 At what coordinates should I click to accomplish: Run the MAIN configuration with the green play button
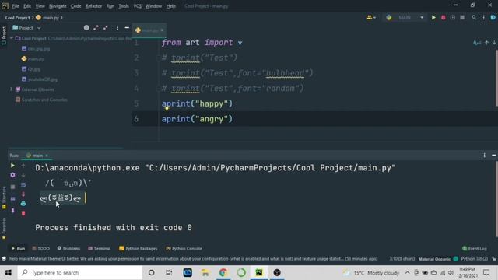(433, 18)
